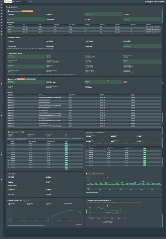
Task: Click the yellow badge beside Return on Investment
Action: click(x=27, y=11)
